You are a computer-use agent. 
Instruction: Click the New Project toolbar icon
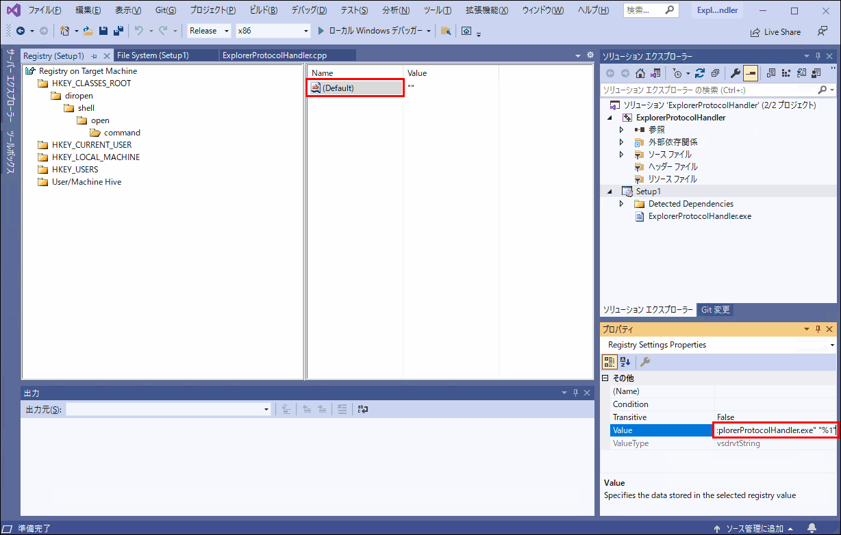click(64, 31)
